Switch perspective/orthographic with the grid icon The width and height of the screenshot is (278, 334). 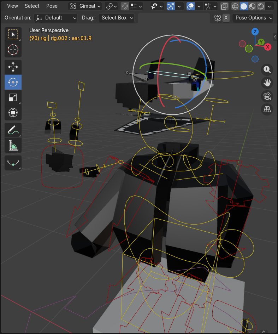[267, 109]
